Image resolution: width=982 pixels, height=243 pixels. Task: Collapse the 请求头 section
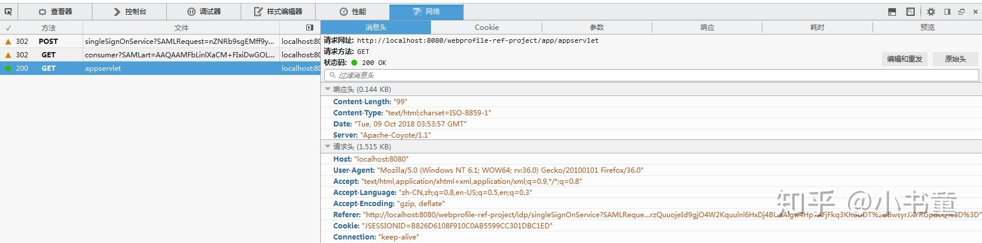click(x=328, y=147)
